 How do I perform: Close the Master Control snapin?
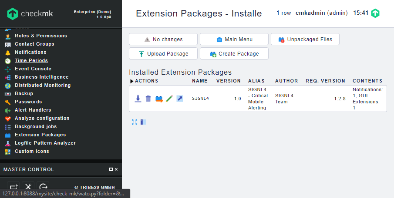(x=116, y=169)
